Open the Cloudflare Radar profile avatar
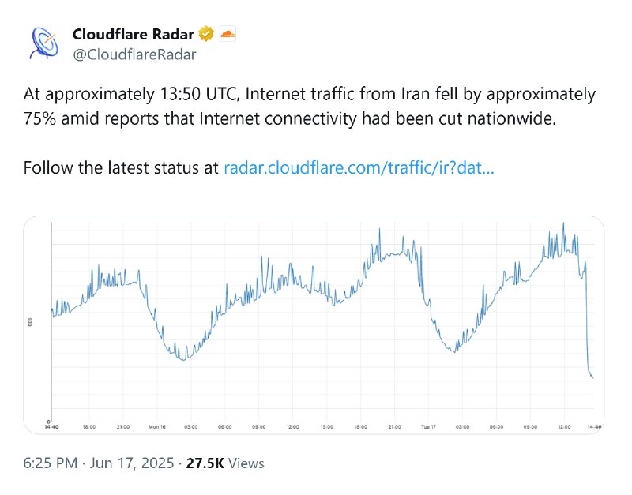 click(x=44, y=43)
